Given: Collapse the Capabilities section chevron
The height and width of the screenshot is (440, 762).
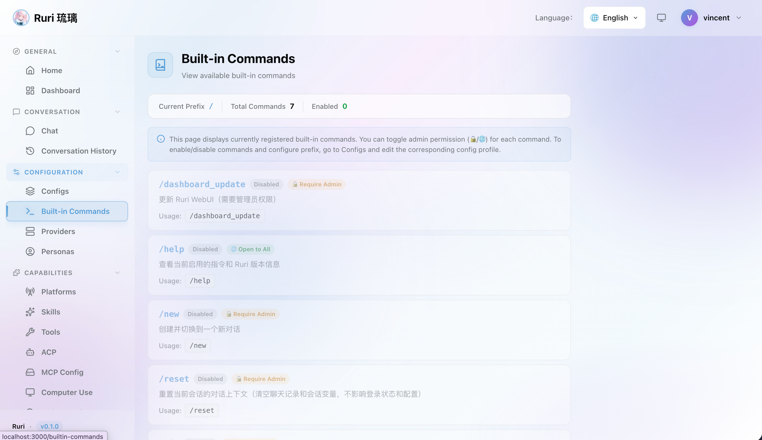Looking at the screenshot, I should (x=117, y=273).
